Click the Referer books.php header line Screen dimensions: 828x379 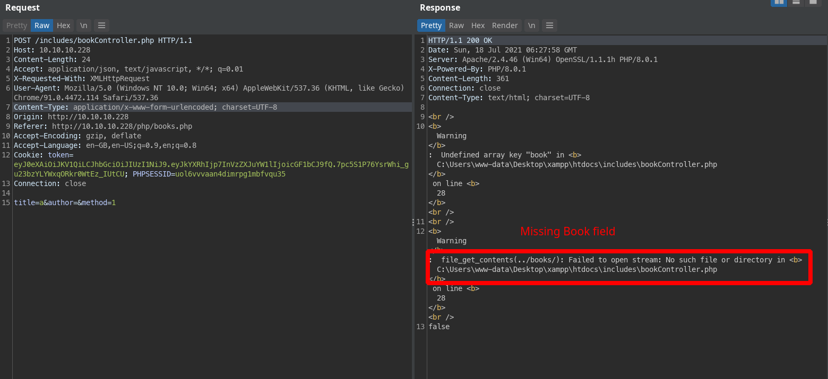click(x=103, y=126)
